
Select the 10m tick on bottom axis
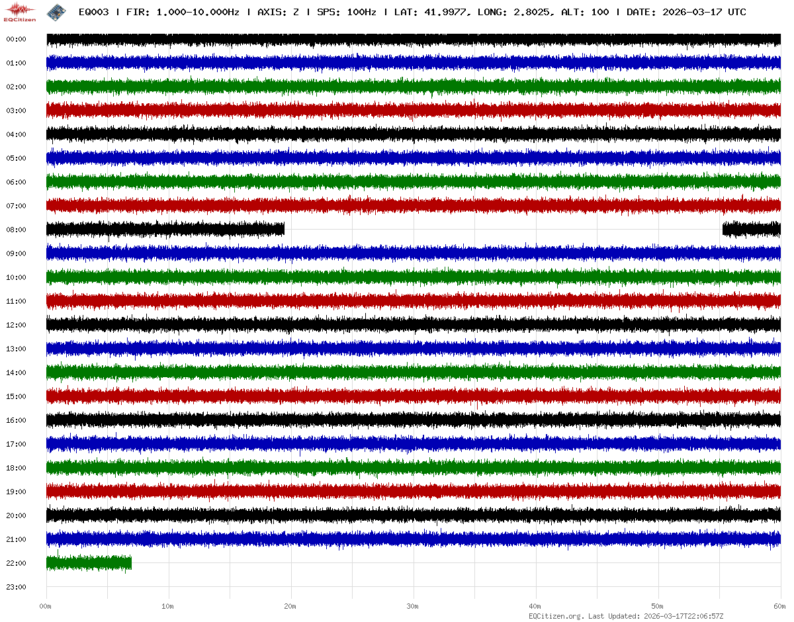168,606
